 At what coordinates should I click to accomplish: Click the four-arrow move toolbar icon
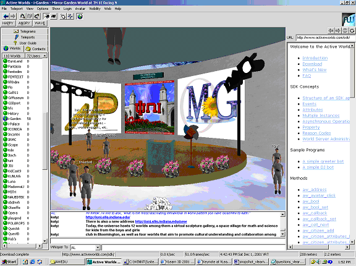70,16
